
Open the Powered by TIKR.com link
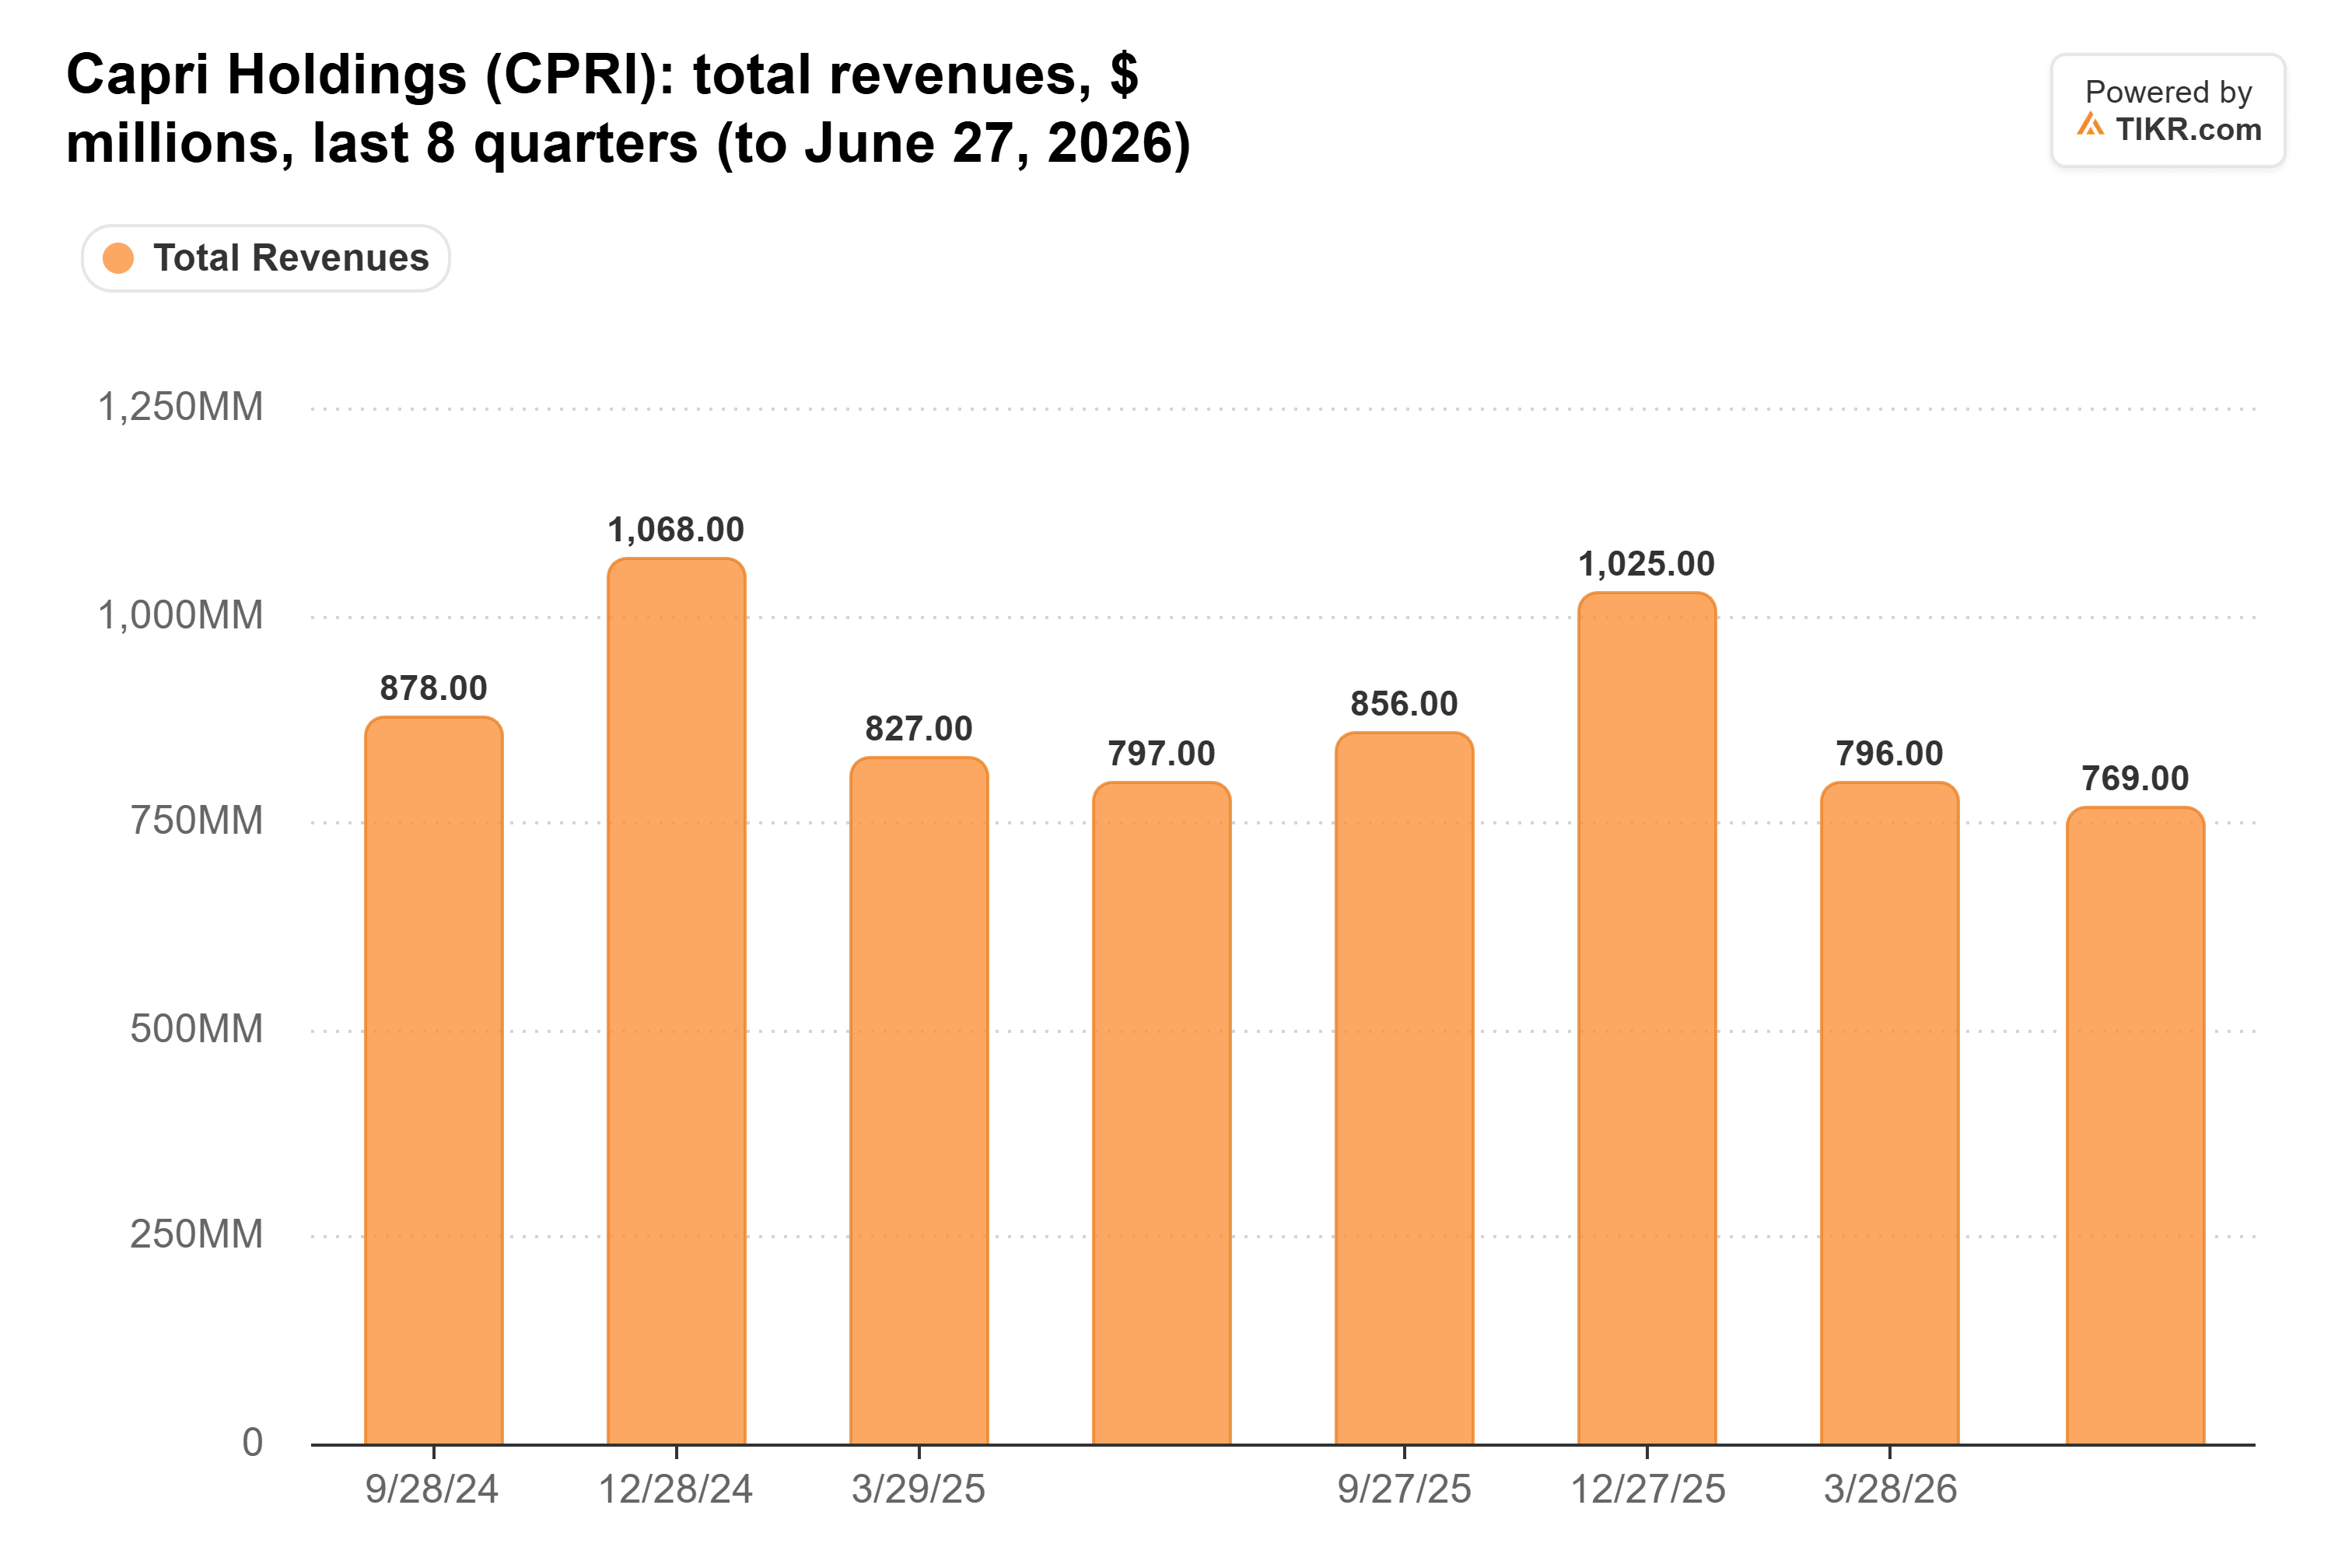point(2168,110)
